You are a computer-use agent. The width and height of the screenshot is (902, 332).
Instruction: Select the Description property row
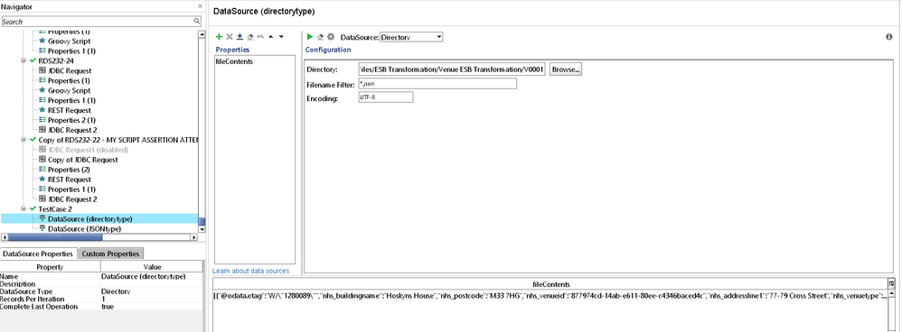click(x=101, y=284)
